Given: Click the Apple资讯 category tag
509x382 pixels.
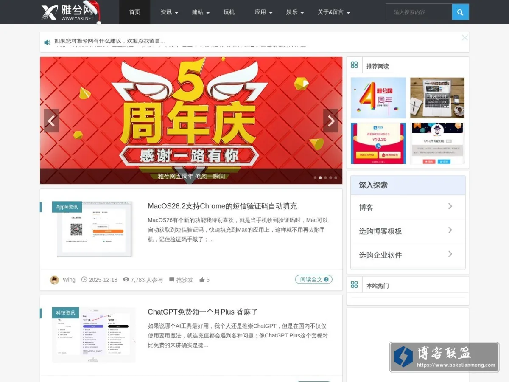Looking at the screenshot, I should 67,207.
